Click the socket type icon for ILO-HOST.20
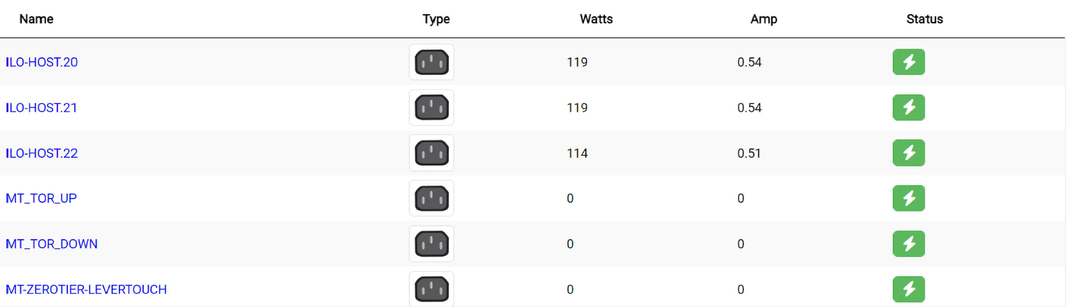The width and height of the screenshot is (1066, 307). 431,62
